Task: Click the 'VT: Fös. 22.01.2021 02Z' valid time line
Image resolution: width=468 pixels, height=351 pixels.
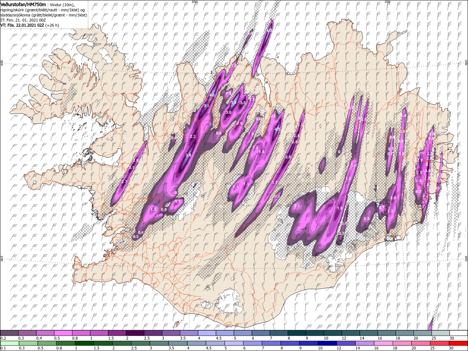Action: click(22, 25)
